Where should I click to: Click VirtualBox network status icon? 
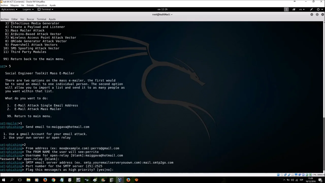pyautogui.click(x=285, y=175)
